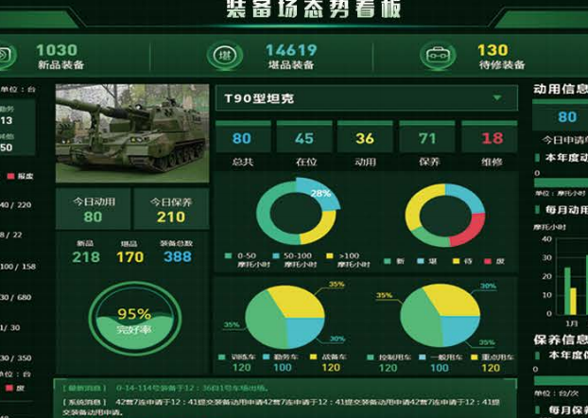Viewport: 588px width, 418px height.
Task: Click the 待修装备 toolbox icon
Action: [438, 56]
